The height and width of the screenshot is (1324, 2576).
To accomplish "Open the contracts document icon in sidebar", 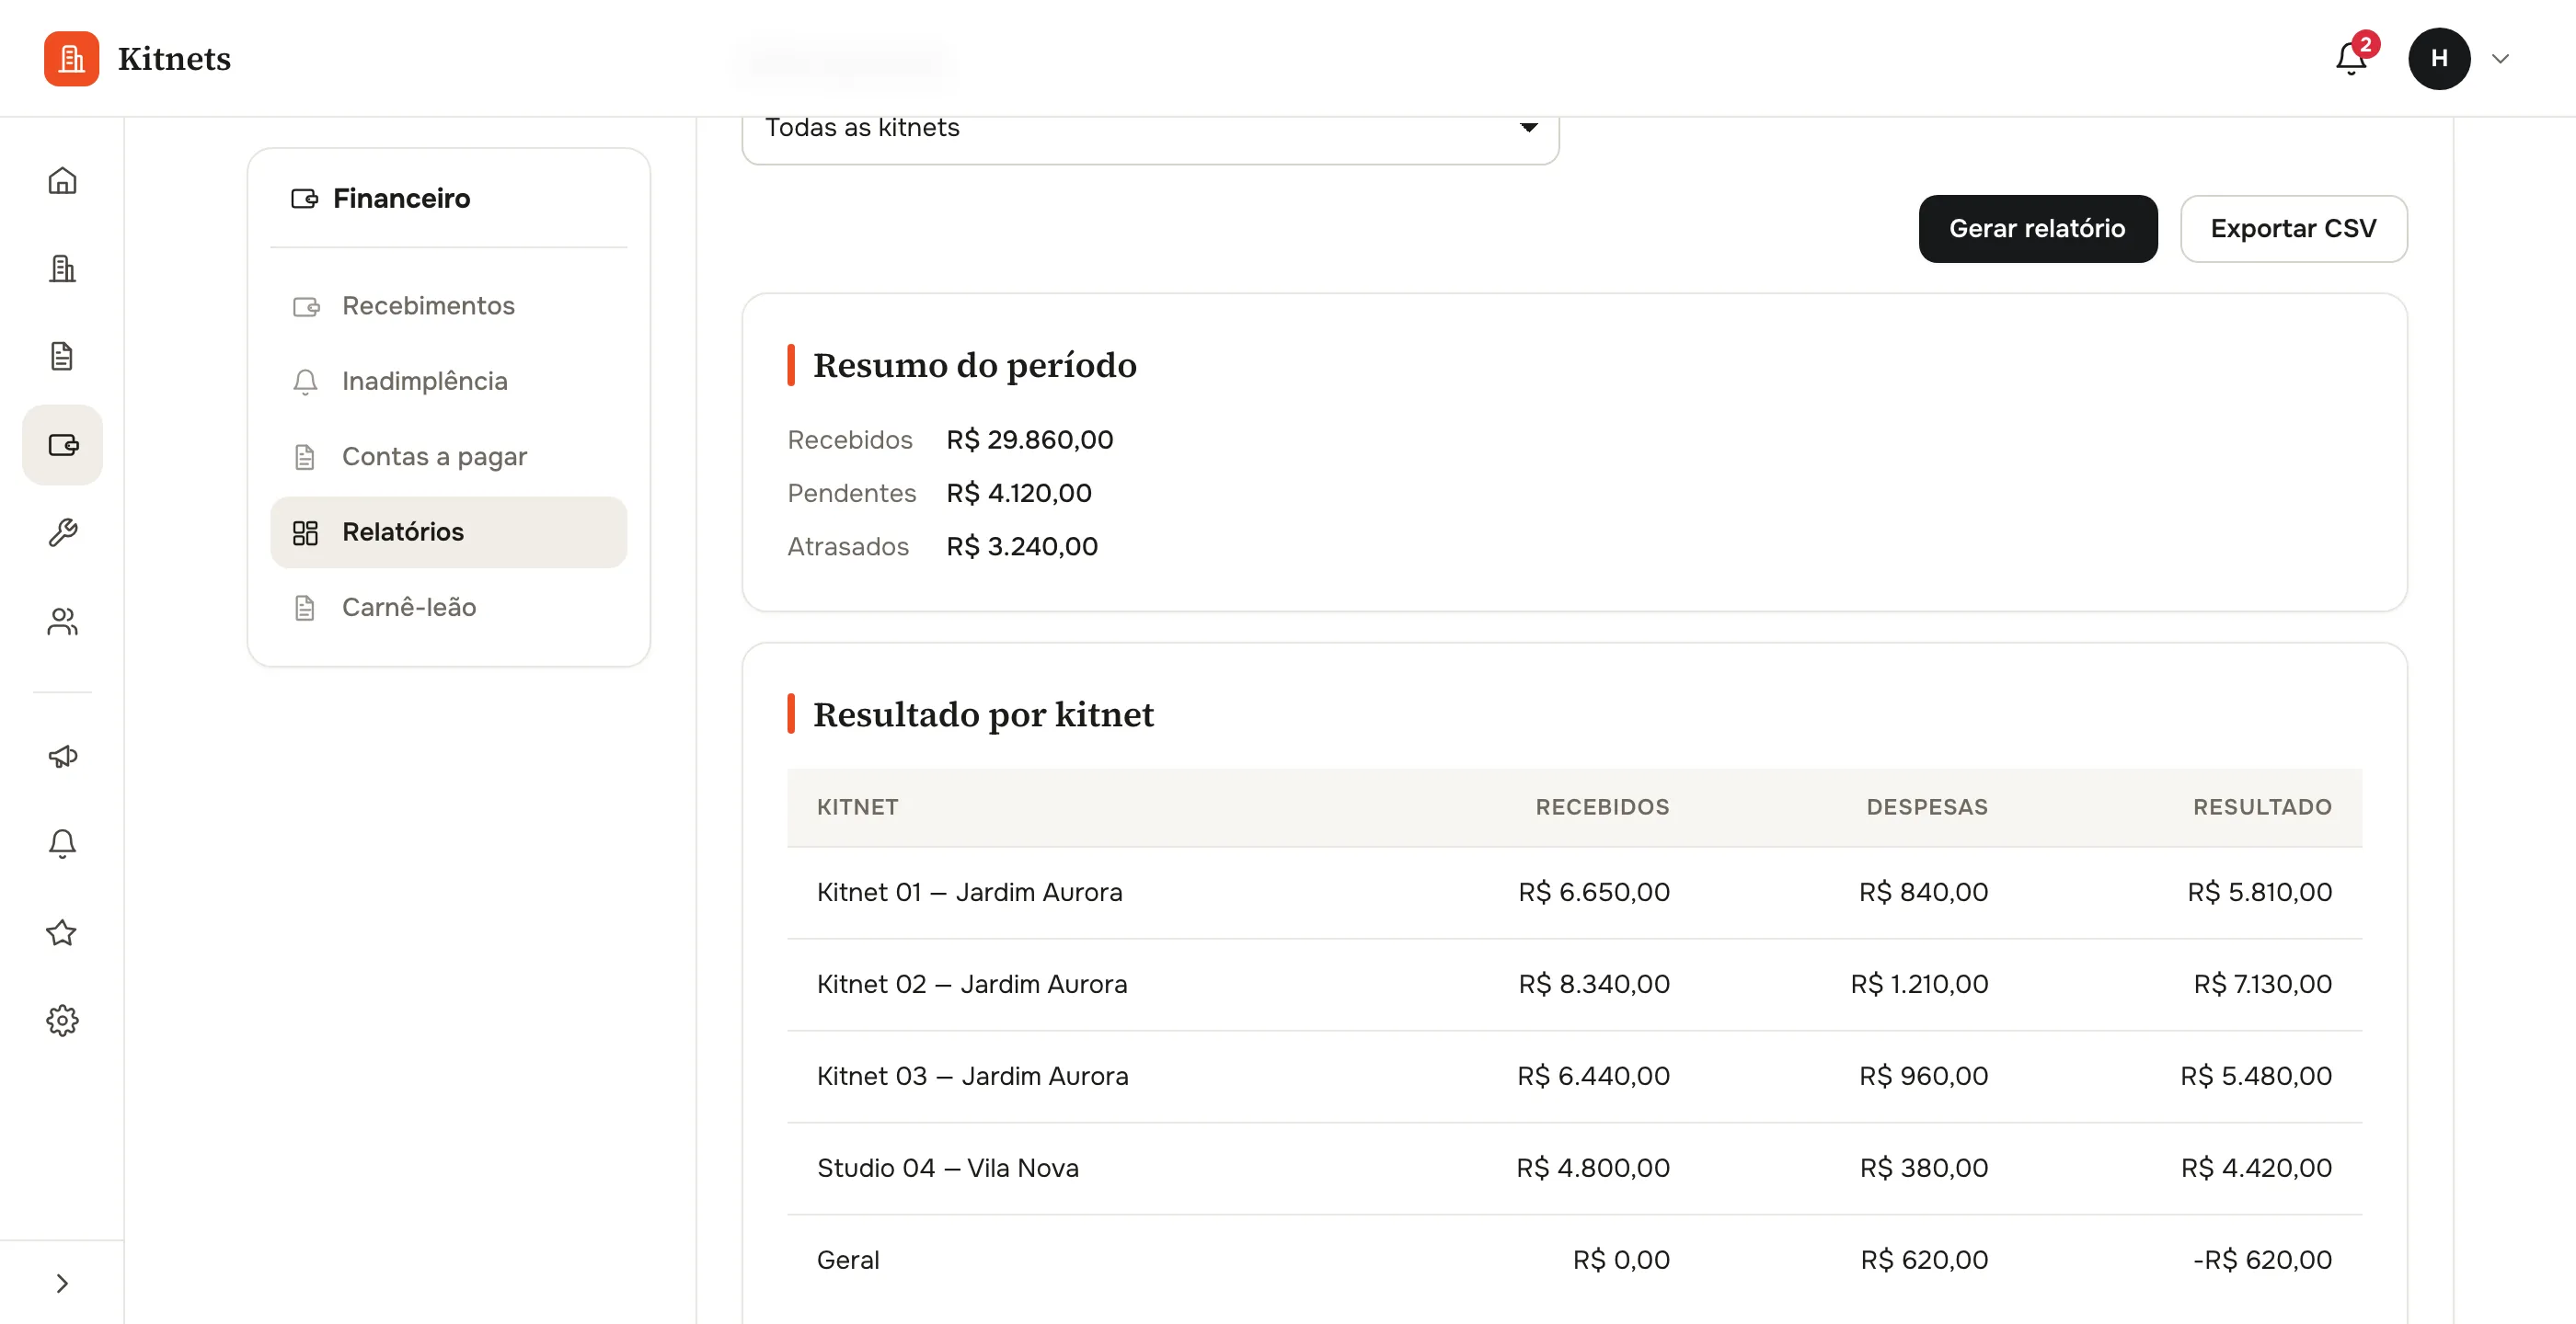I will pos(62,356).
